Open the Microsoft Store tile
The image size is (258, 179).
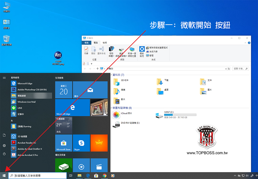(63, 143)
